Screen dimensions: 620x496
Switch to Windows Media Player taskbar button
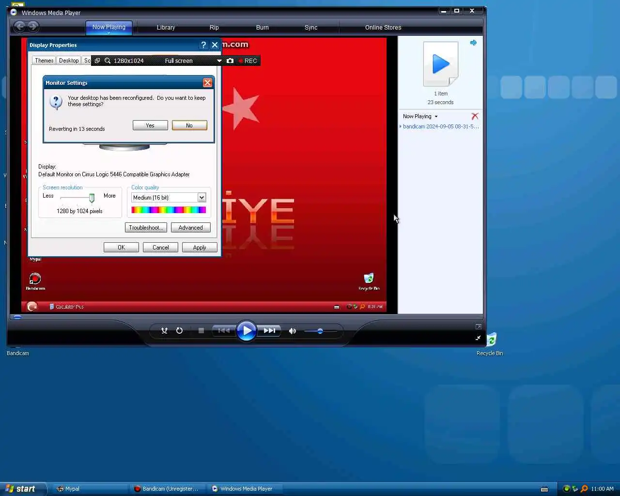pyautogui.click(x=245, y=489)
